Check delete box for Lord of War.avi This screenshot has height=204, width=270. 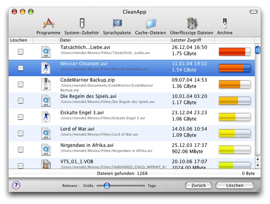[21, 133]
